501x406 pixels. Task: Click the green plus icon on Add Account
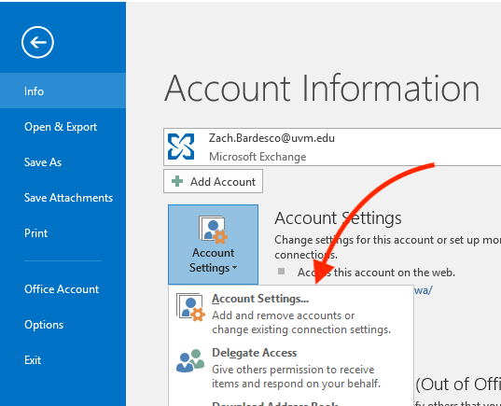pyautogui.click(x=177, y=181)
